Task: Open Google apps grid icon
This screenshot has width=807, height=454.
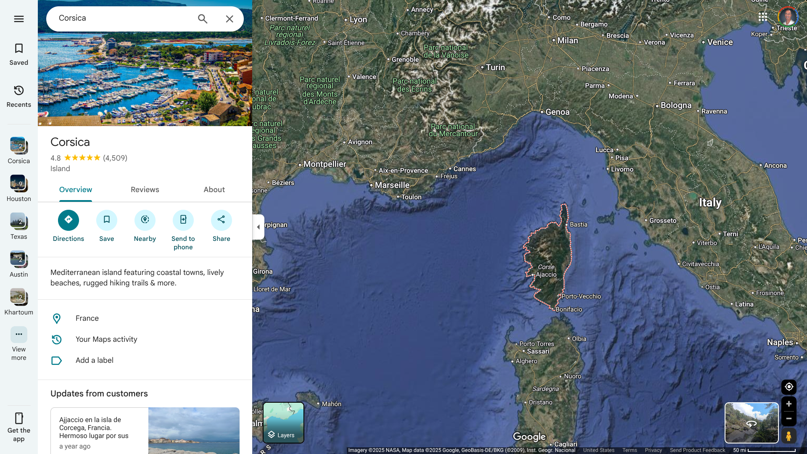Action: tap(763, 17)
